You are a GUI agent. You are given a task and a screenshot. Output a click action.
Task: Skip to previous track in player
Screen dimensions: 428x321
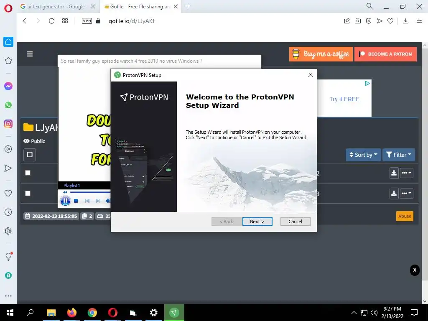[87, 201]
